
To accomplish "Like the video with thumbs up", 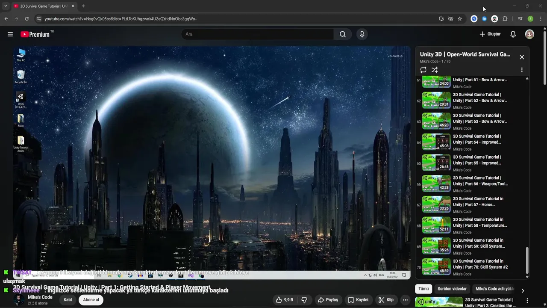I will pos(284,300).
